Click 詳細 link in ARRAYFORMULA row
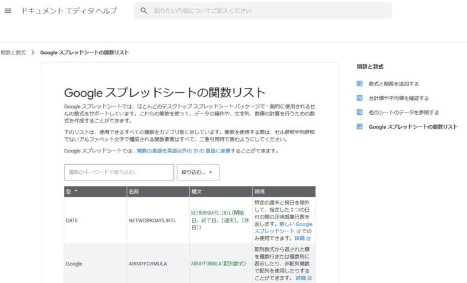 click(300, 278)
